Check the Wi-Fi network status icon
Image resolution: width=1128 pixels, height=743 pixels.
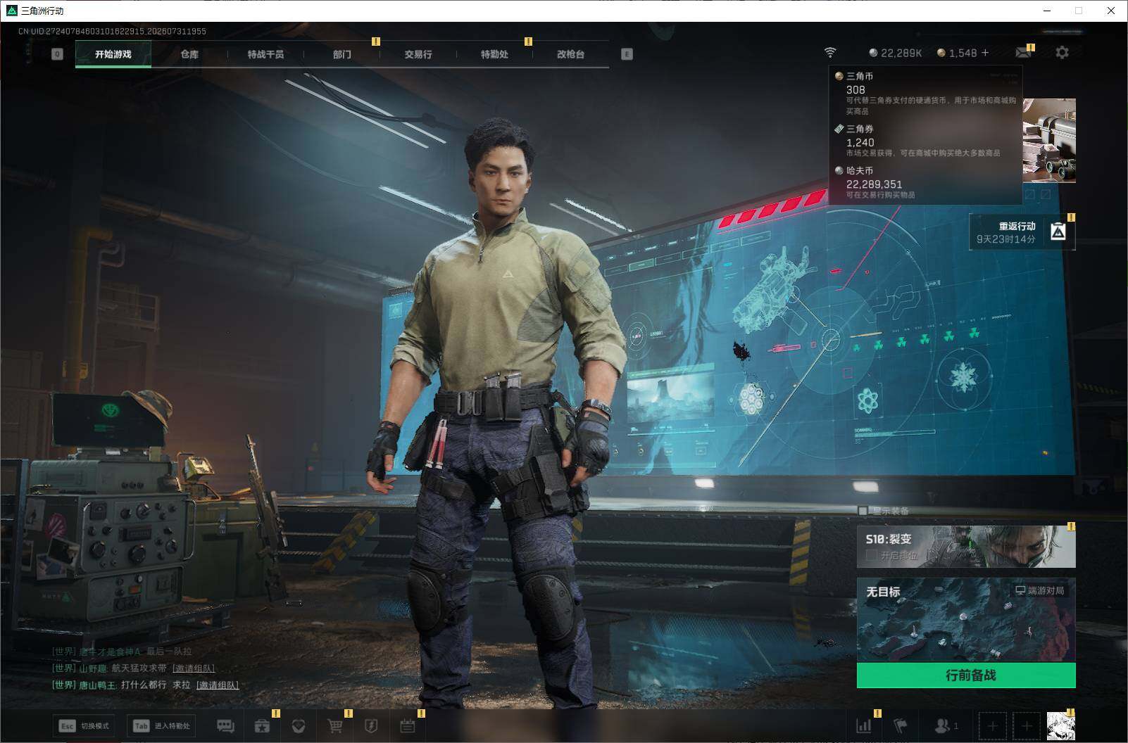[x=830, y=53]
